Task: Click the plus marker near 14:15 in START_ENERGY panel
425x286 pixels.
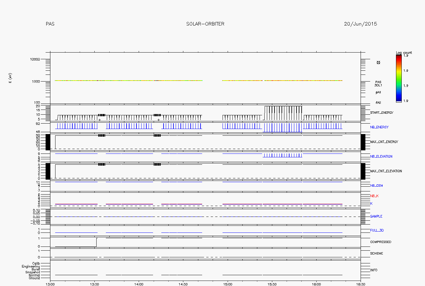Action: pos(159,120)
